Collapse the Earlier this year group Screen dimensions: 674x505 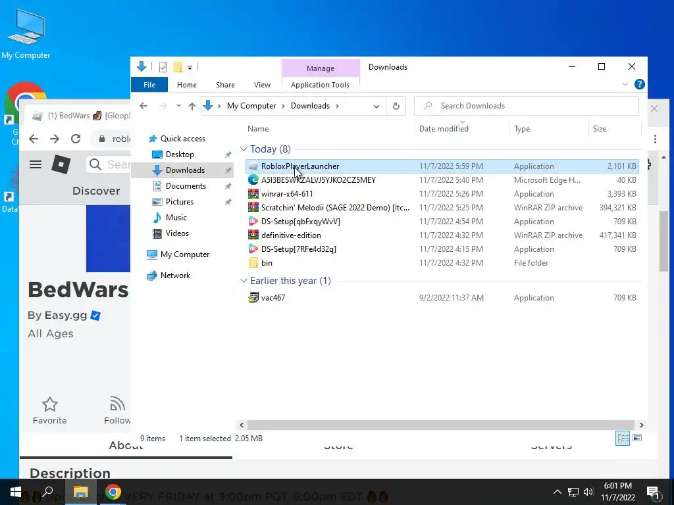tap(244, 281)
